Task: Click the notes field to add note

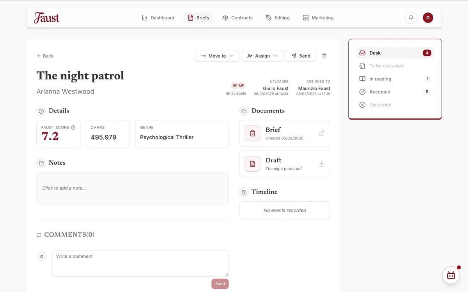Action: pyautogui.click(x=132, y=188)
